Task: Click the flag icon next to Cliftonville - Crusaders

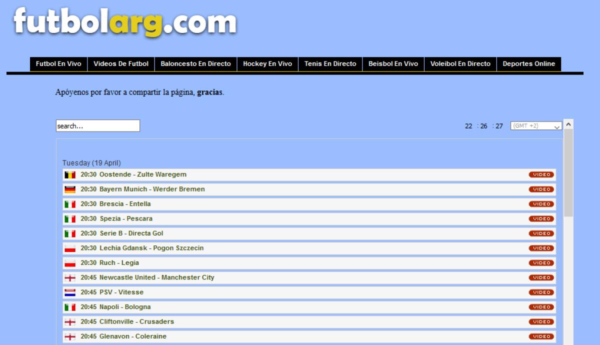Action: 70,321
